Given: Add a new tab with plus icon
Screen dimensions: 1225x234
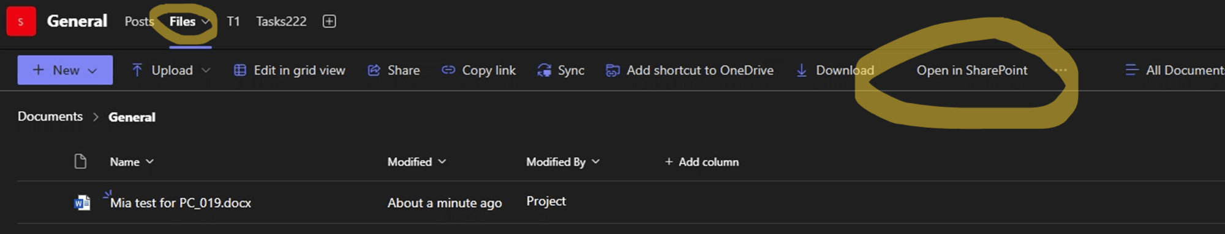Looking at the screenshot, I should (330, 21).
